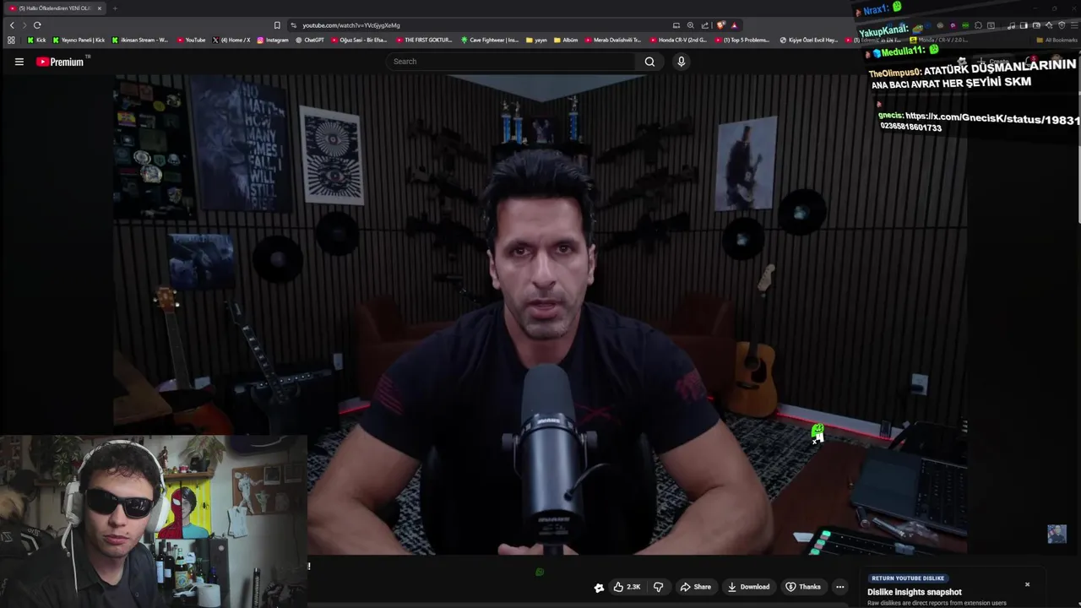Click the music note media control icon
The height and width of the screenshot is (608, 1081).
pos(1012,25)
